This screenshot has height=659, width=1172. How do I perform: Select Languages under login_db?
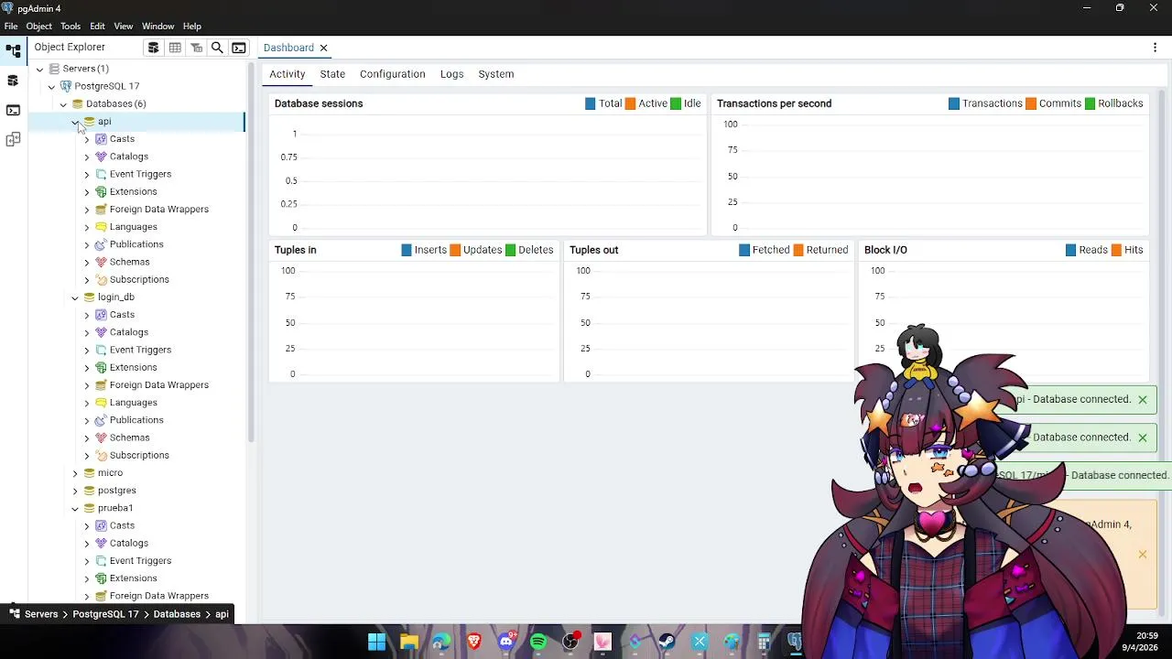point(133,403)
